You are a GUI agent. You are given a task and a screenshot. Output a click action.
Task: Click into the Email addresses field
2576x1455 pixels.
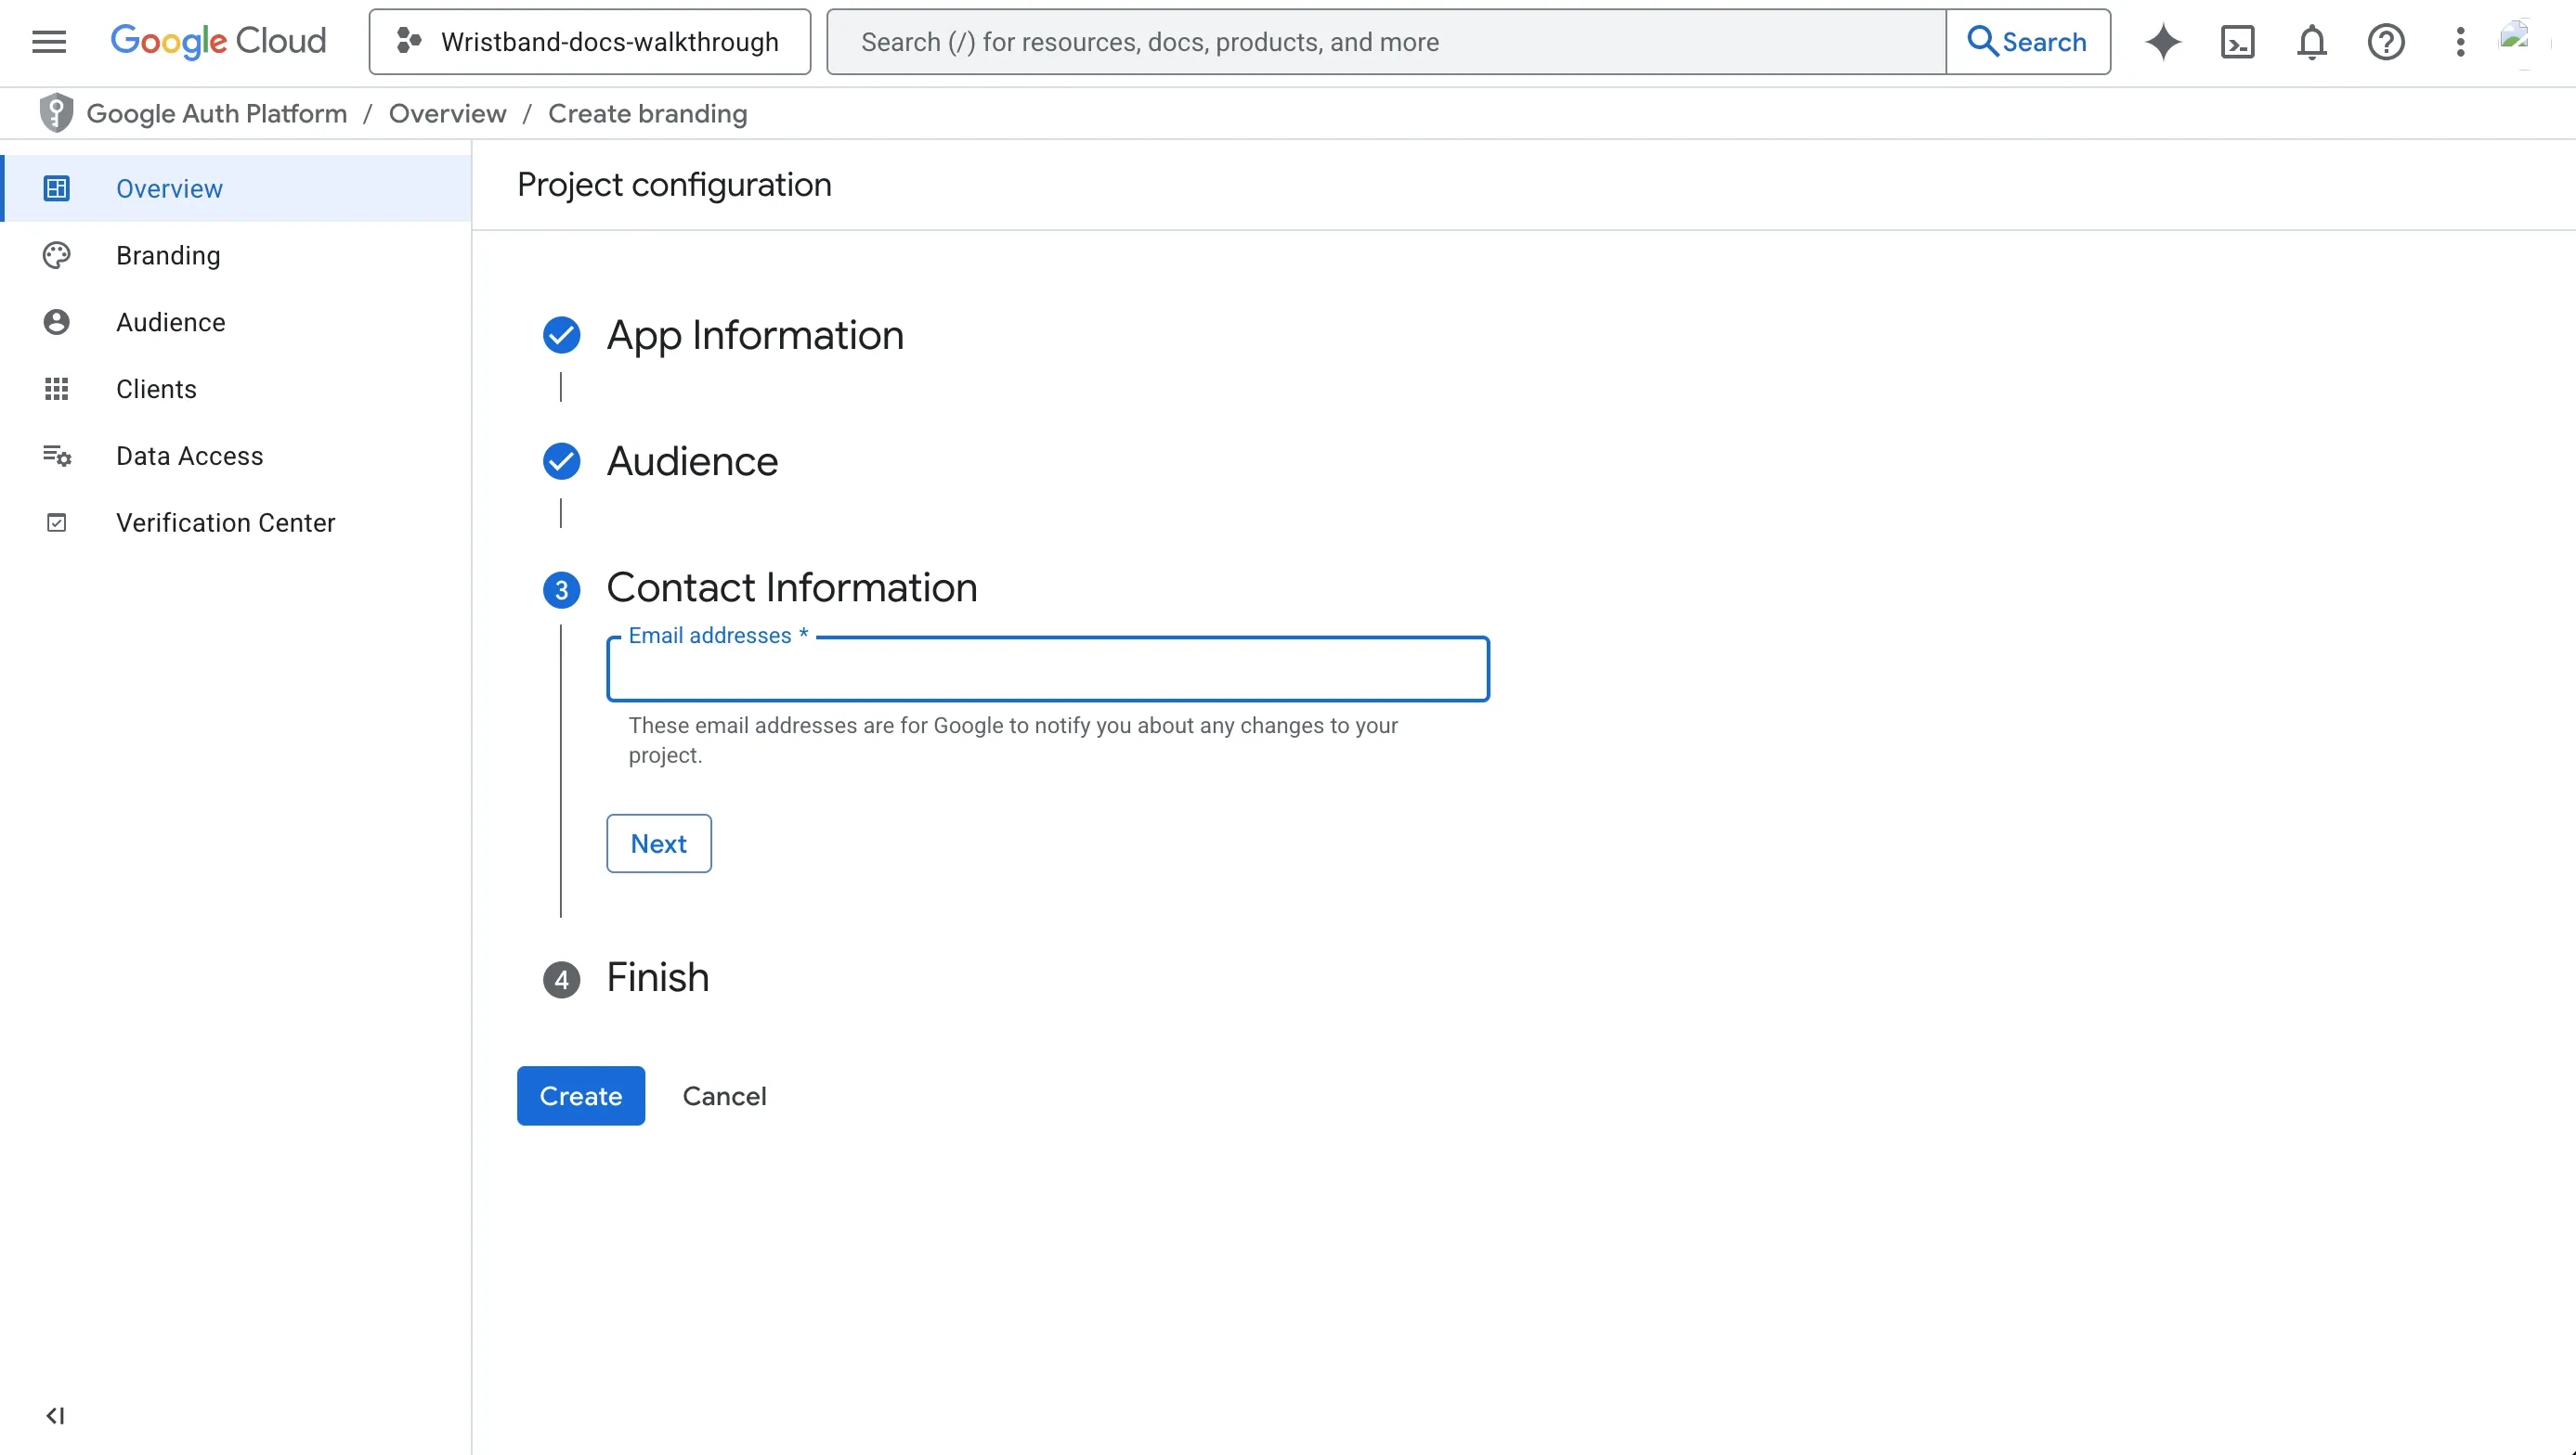click(1048, 668)
